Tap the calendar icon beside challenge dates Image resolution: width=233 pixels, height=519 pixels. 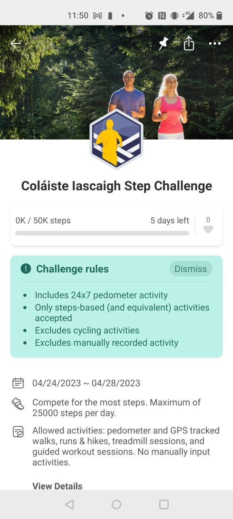(18, 383)
